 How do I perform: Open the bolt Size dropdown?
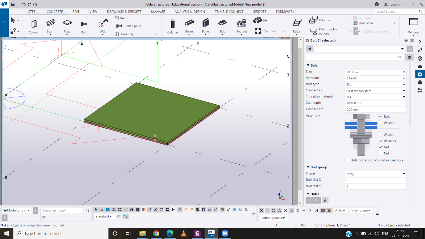pyautogui.click(x=375, y=72)
